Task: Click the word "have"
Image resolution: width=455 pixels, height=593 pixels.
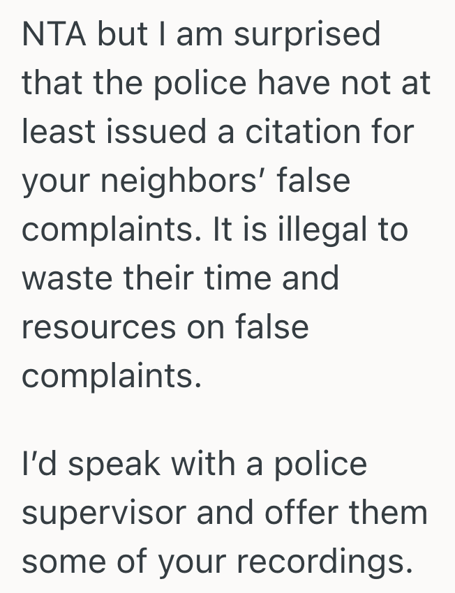Action: point(294,84)
